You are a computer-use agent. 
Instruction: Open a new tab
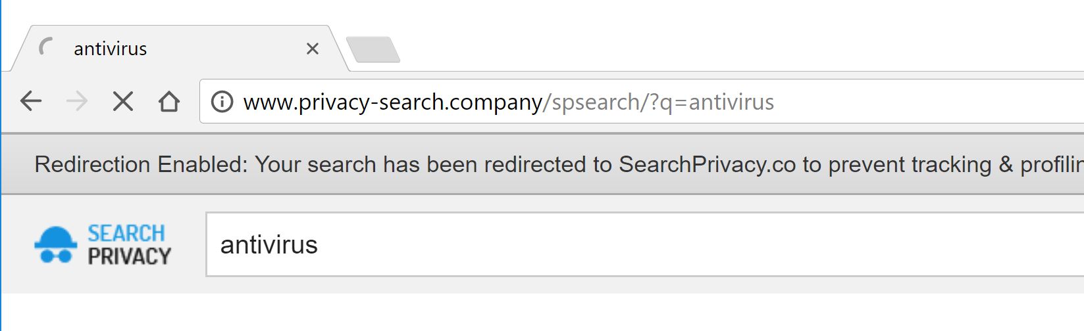point(373,49)
